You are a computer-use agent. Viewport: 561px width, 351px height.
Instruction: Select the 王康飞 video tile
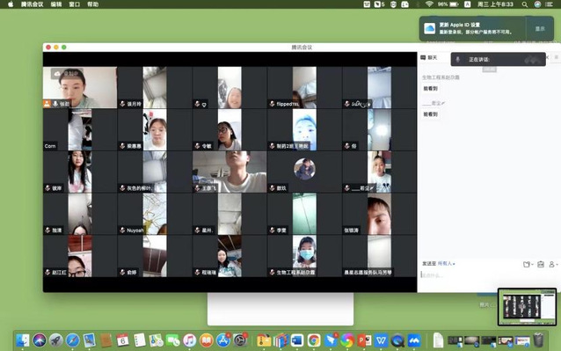[229, 172]
